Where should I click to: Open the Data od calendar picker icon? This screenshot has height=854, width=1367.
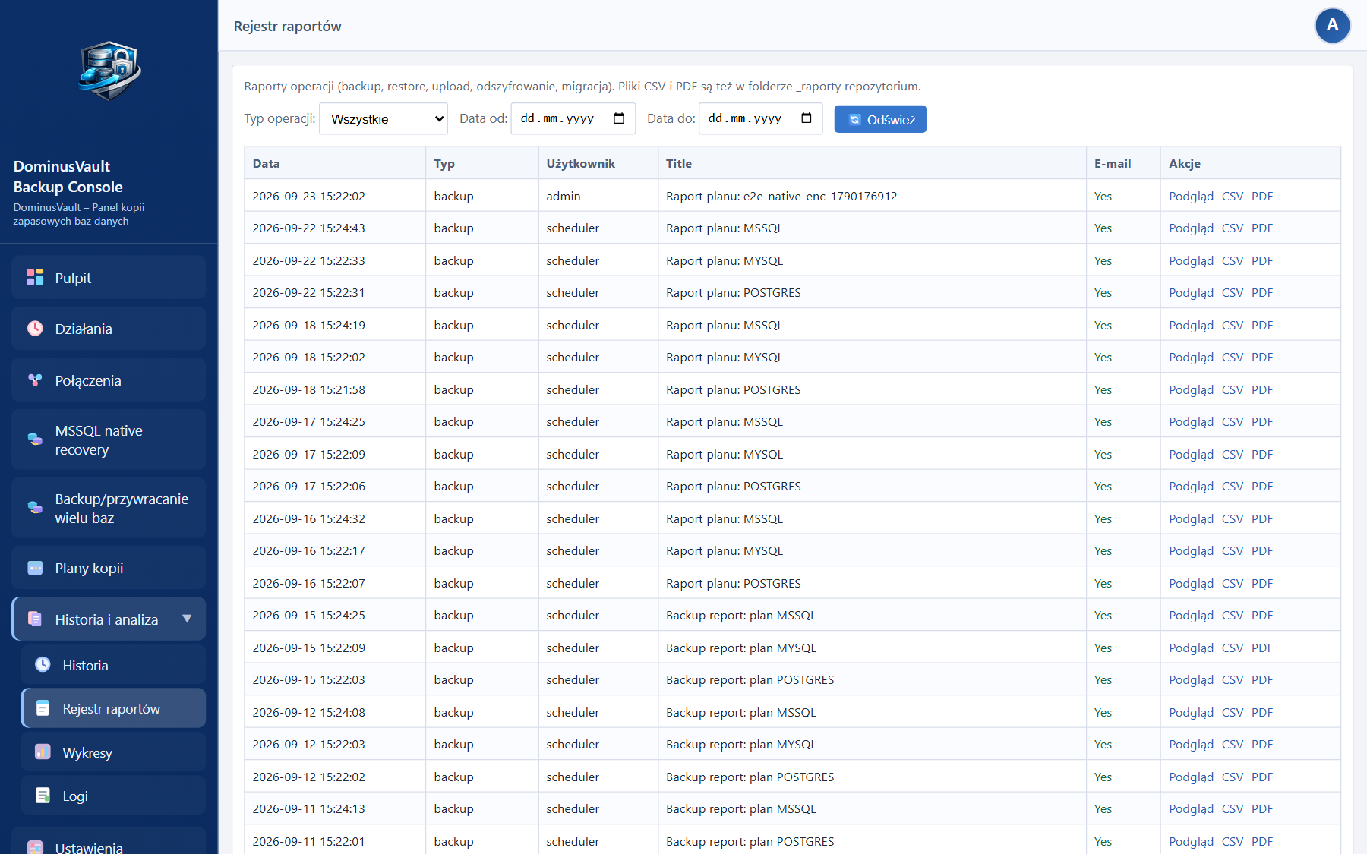click(619, 118)
